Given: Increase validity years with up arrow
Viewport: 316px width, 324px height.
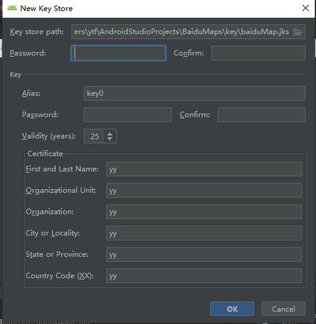Looking at the screenshot, I should coord(110,133).
